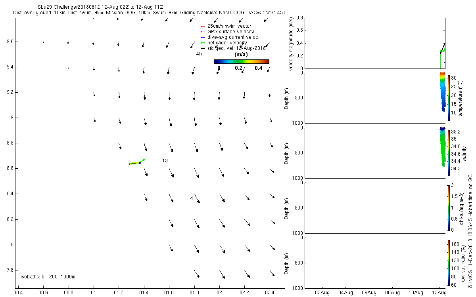Screen dimensions: 476x297
Task: Click the blue arrow icon for dive-avg current
Action: (202, 37)
